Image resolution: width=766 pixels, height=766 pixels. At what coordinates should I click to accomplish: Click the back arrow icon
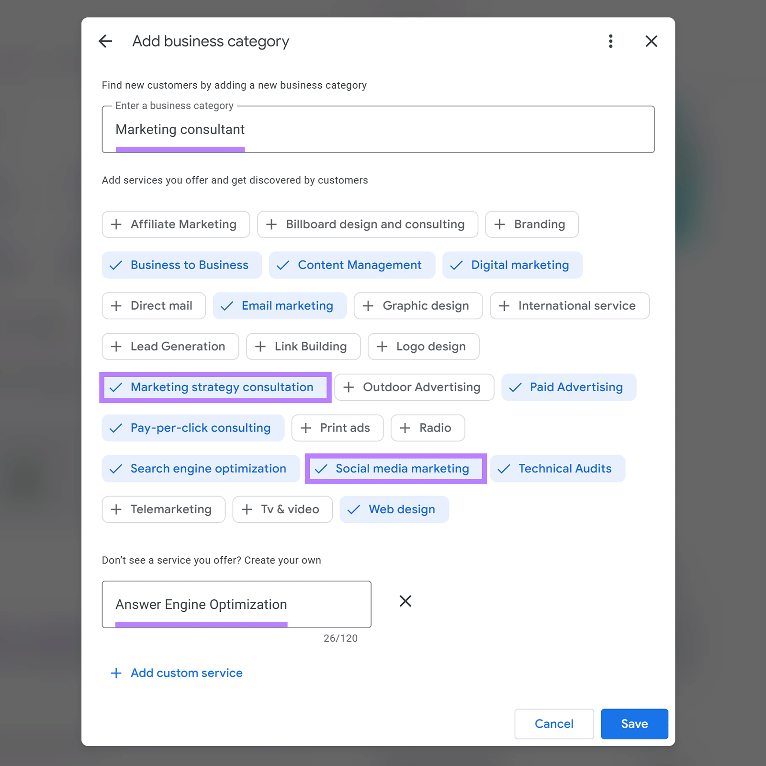click(105, 41)
